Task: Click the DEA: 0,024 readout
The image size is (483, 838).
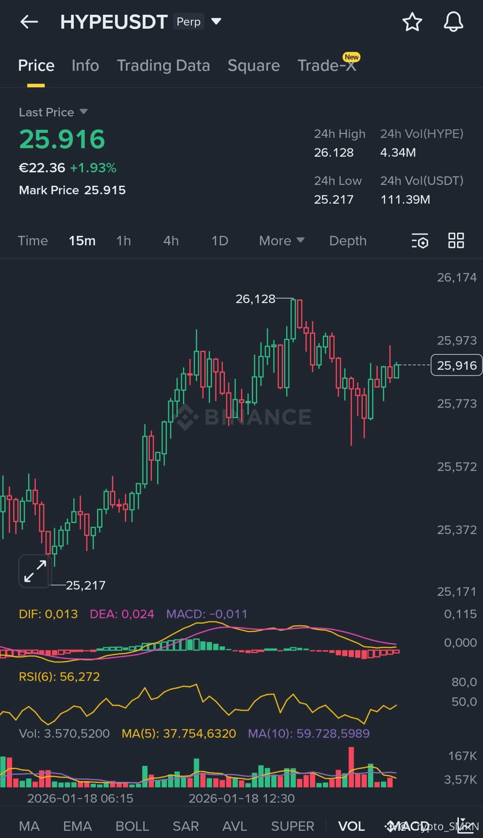Action: [122, 614]
